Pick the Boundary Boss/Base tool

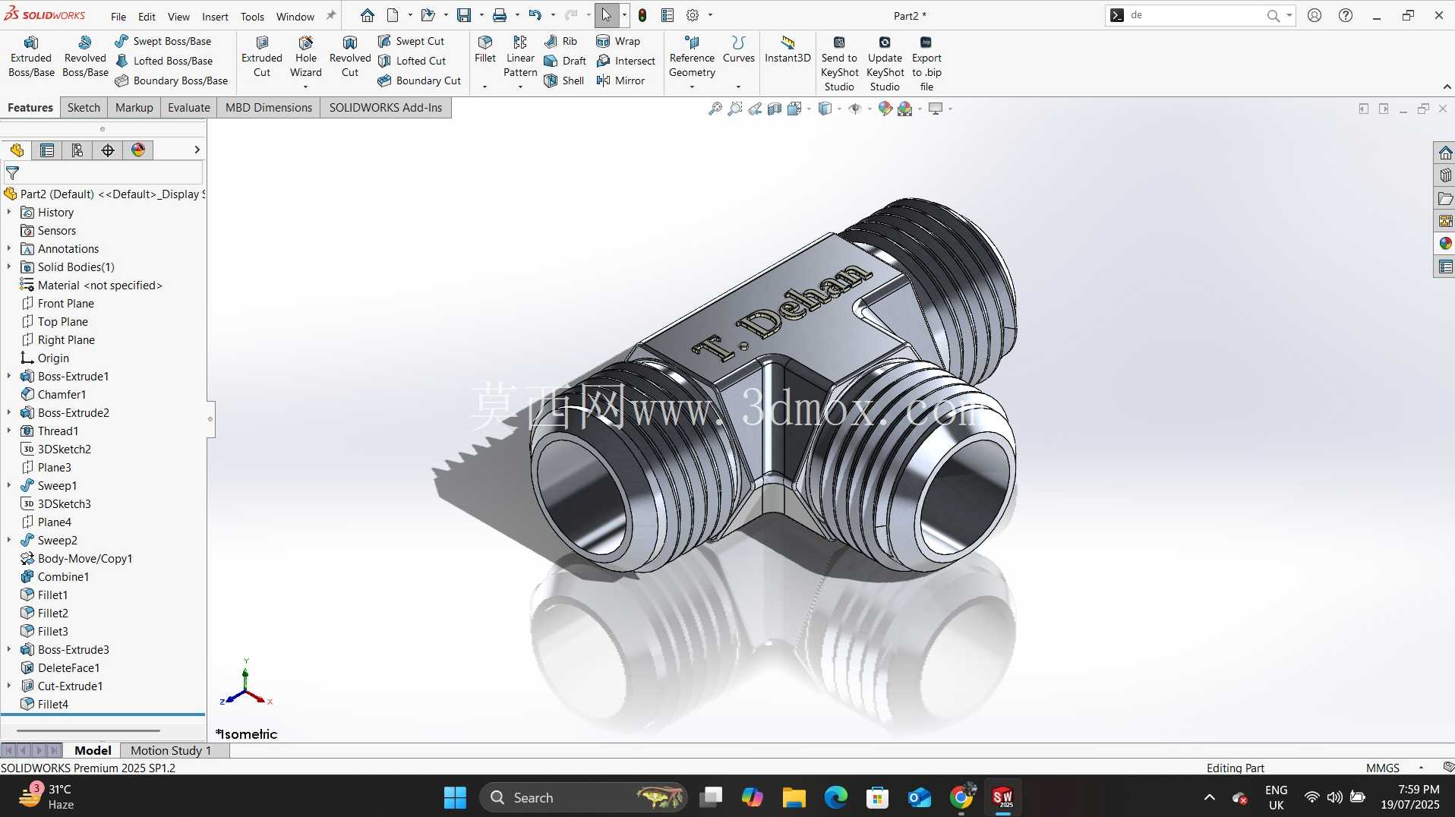(x=172, y=80)
